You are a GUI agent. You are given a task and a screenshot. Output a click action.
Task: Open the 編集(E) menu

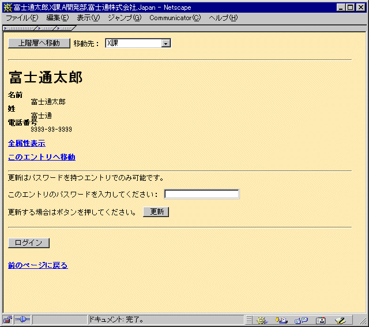(x=58, y=18)
